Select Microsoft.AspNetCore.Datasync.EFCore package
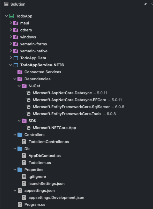 [x=70, y=100]
